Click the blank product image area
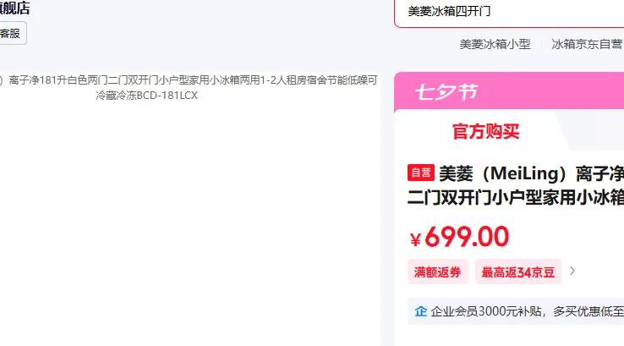Viewport: 624px width, 346px height. click(189, 223)
